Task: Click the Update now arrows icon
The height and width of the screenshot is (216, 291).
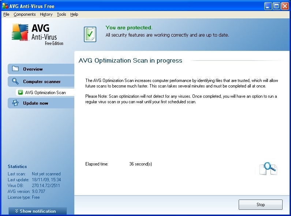Action: (15, 103)
